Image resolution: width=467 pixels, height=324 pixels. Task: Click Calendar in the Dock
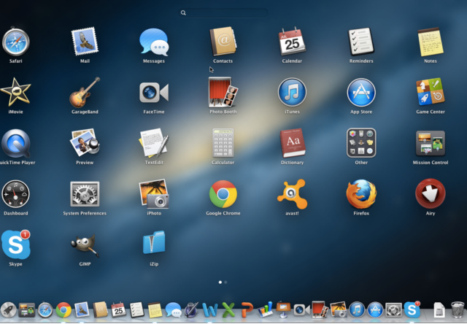118,309
